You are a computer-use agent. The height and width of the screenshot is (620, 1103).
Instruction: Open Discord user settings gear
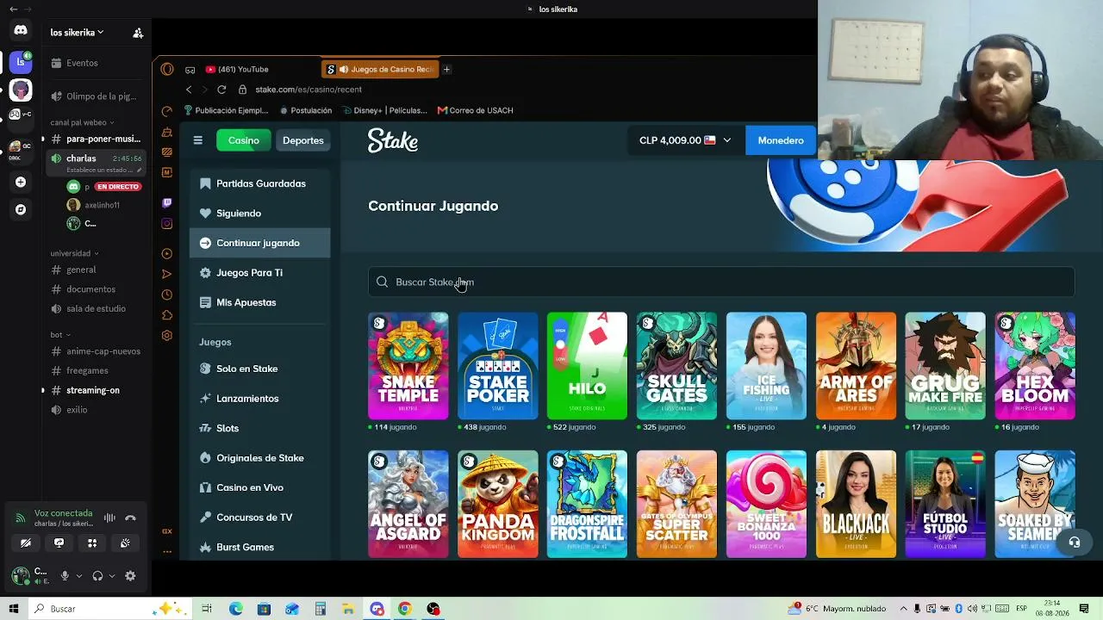click(130, 576)
